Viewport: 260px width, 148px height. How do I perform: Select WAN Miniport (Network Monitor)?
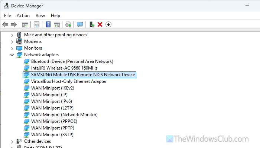click(64, 115)
